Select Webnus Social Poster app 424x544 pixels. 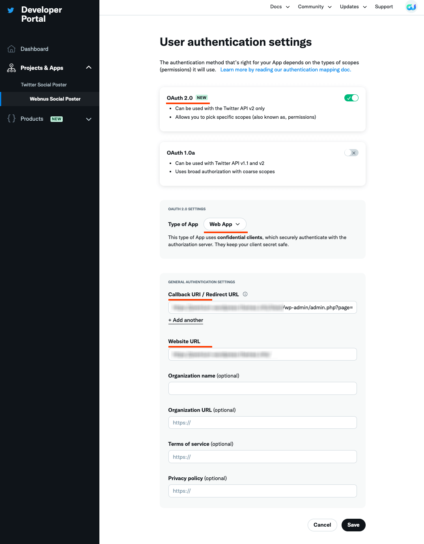click(x=55, y=99)
